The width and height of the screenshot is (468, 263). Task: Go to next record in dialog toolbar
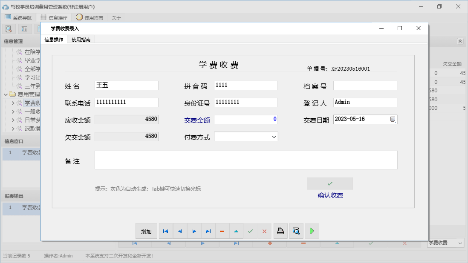click(194, 231)
